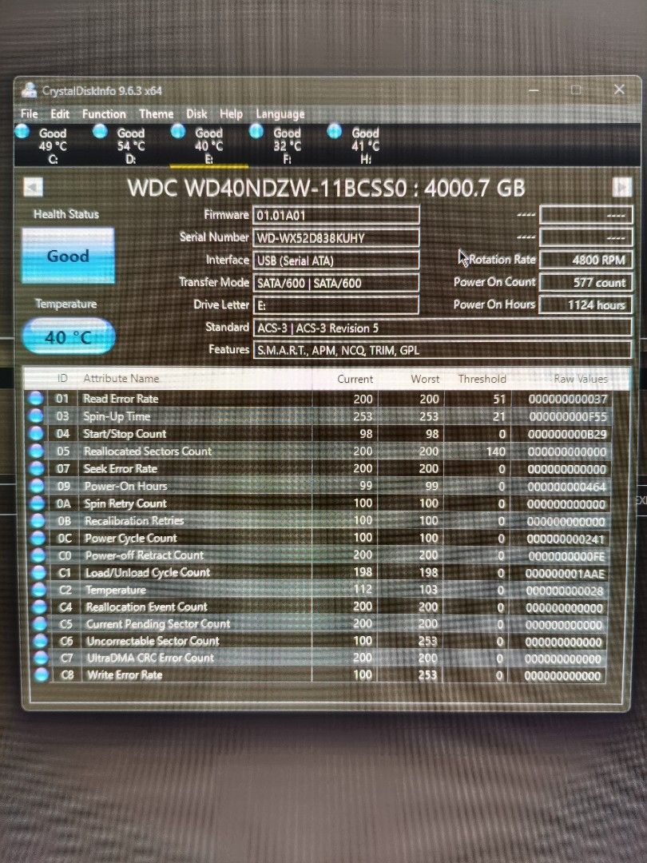647x863 pixels.
Task: Select raw value 000000000464
Action: tap(566, 487)
